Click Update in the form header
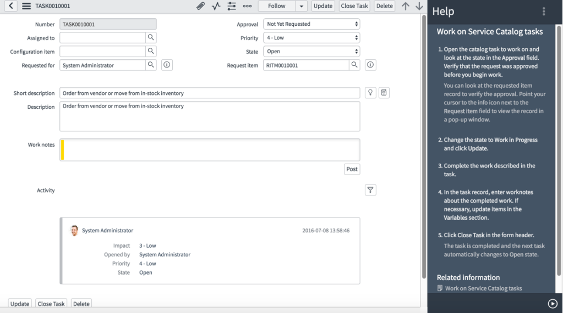563x313 pixels. (323, 6)
